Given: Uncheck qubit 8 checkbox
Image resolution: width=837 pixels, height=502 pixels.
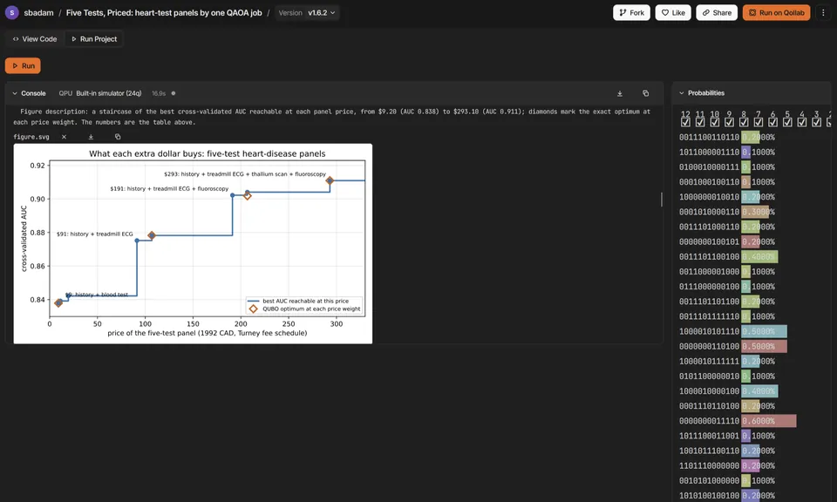Looking at the screenshot, I should click(744, 122).
